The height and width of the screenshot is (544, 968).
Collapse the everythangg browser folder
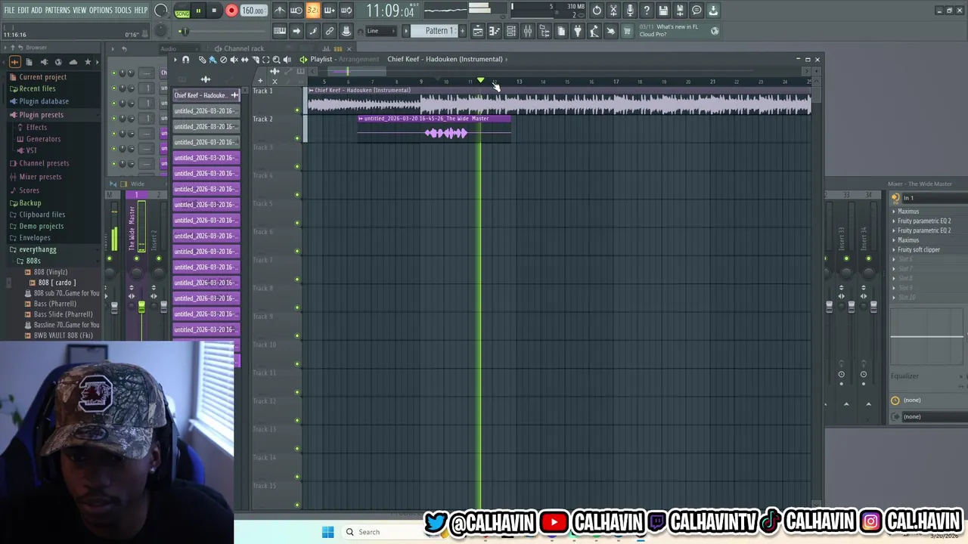pos(38,249)
